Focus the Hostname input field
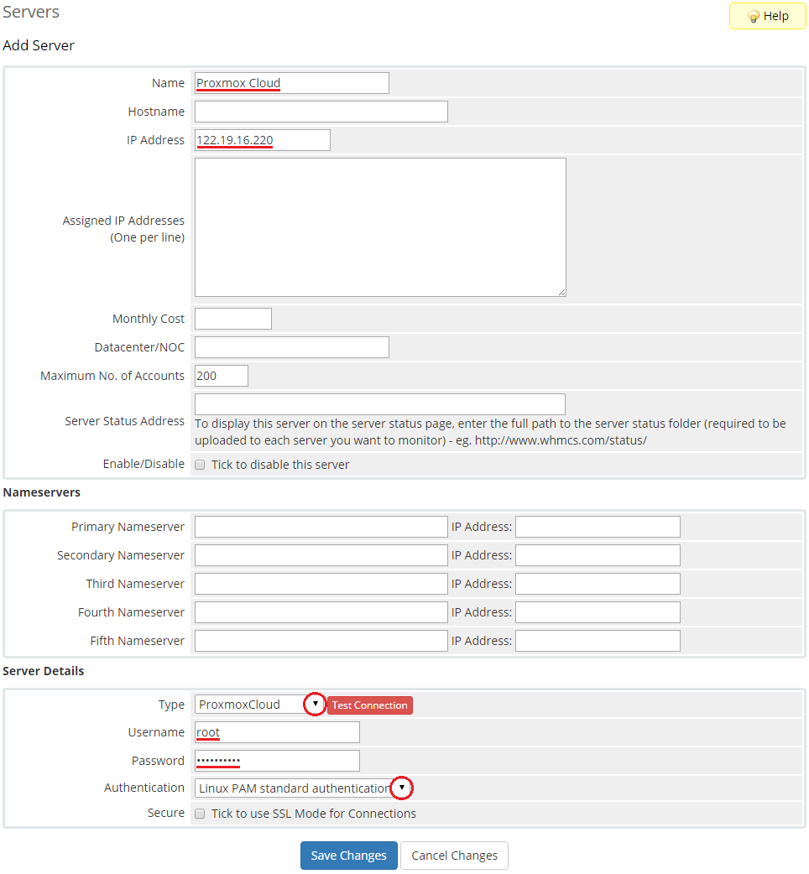809x874 pixels. pyautogui.click(x=321, y=112)
